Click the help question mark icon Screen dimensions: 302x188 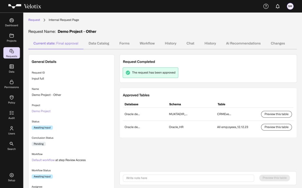click(x=266, y=6)
